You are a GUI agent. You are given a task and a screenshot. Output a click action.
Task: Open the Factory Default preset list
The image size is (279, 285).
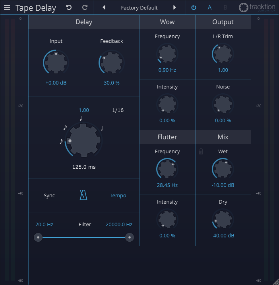coord(139,8)
